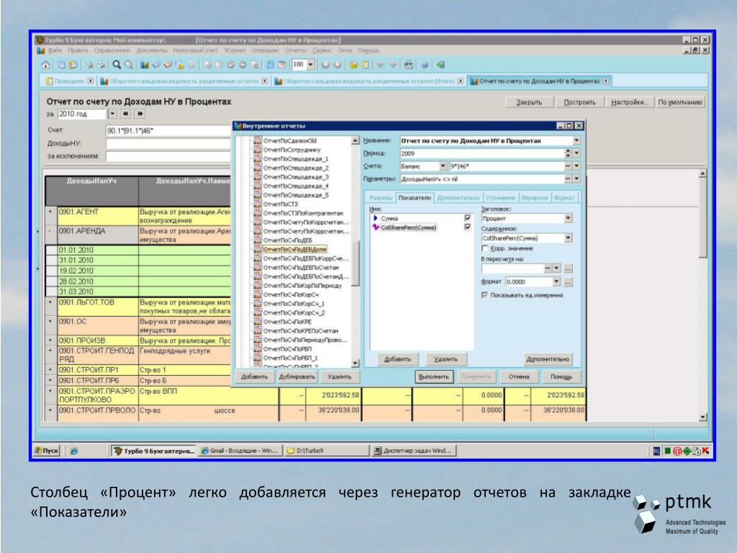
Task: Click the red Kaspersky tray icon
Action: [705, 451]
